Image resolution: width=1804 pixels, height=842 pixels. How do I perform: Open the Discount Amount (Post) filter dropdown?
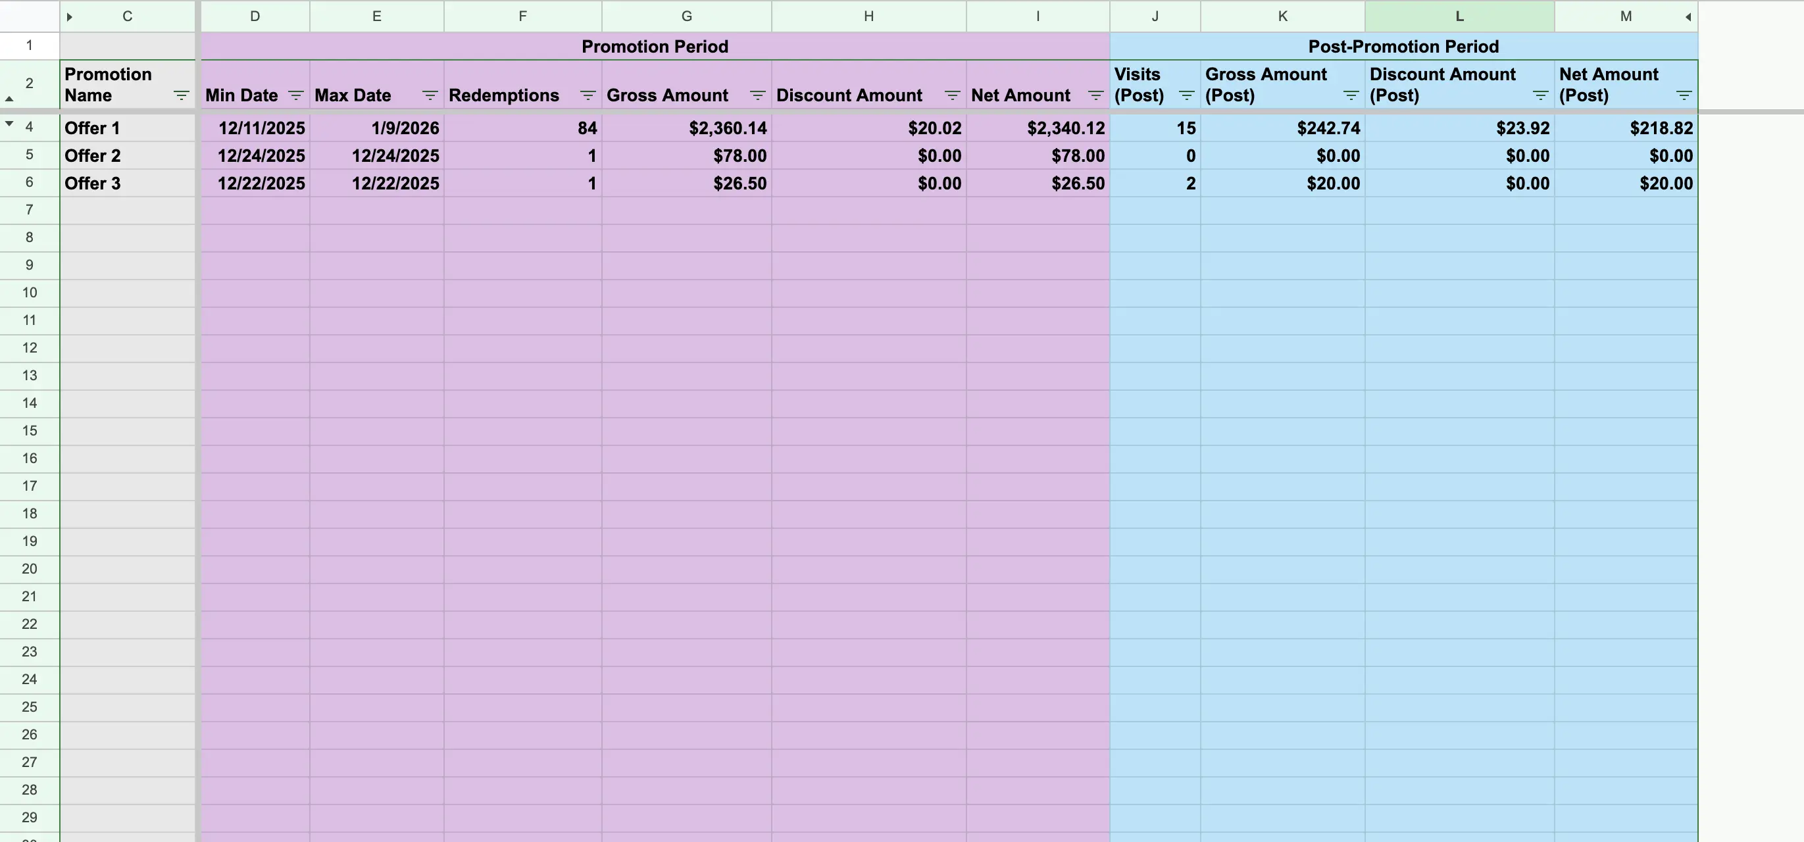(x=1540, y=95)
